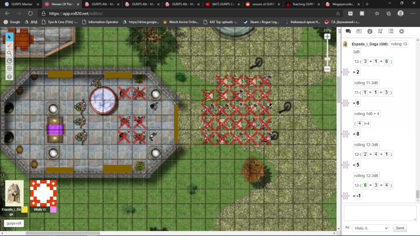Open the Help question mark tool

[10, 77]
